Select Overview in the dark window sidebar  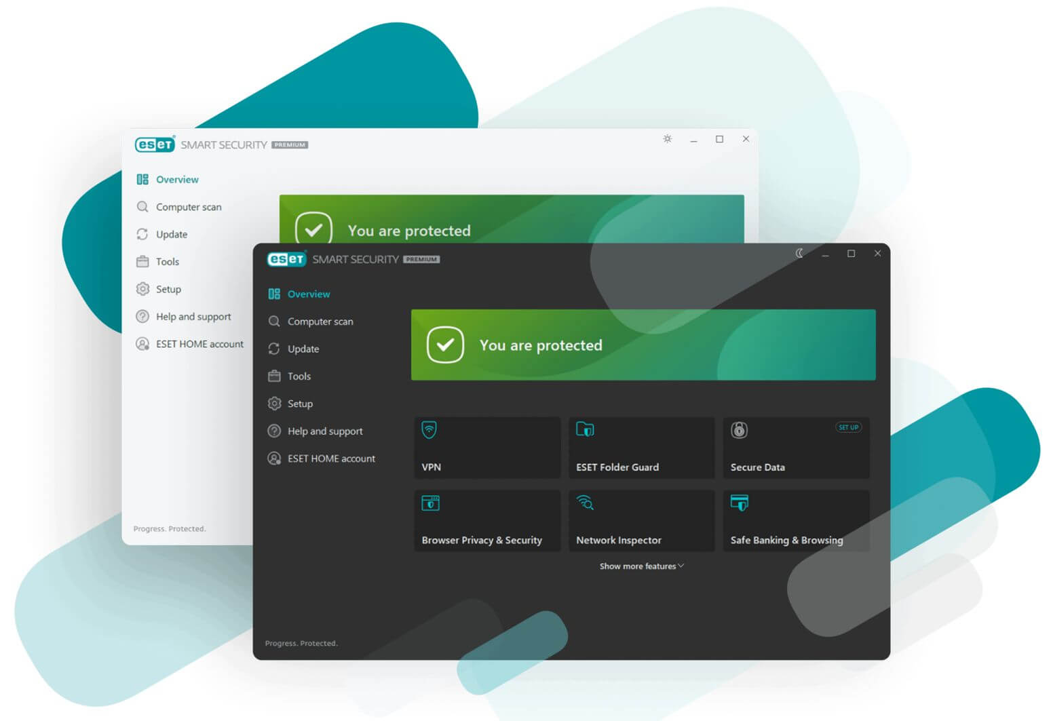308,294
